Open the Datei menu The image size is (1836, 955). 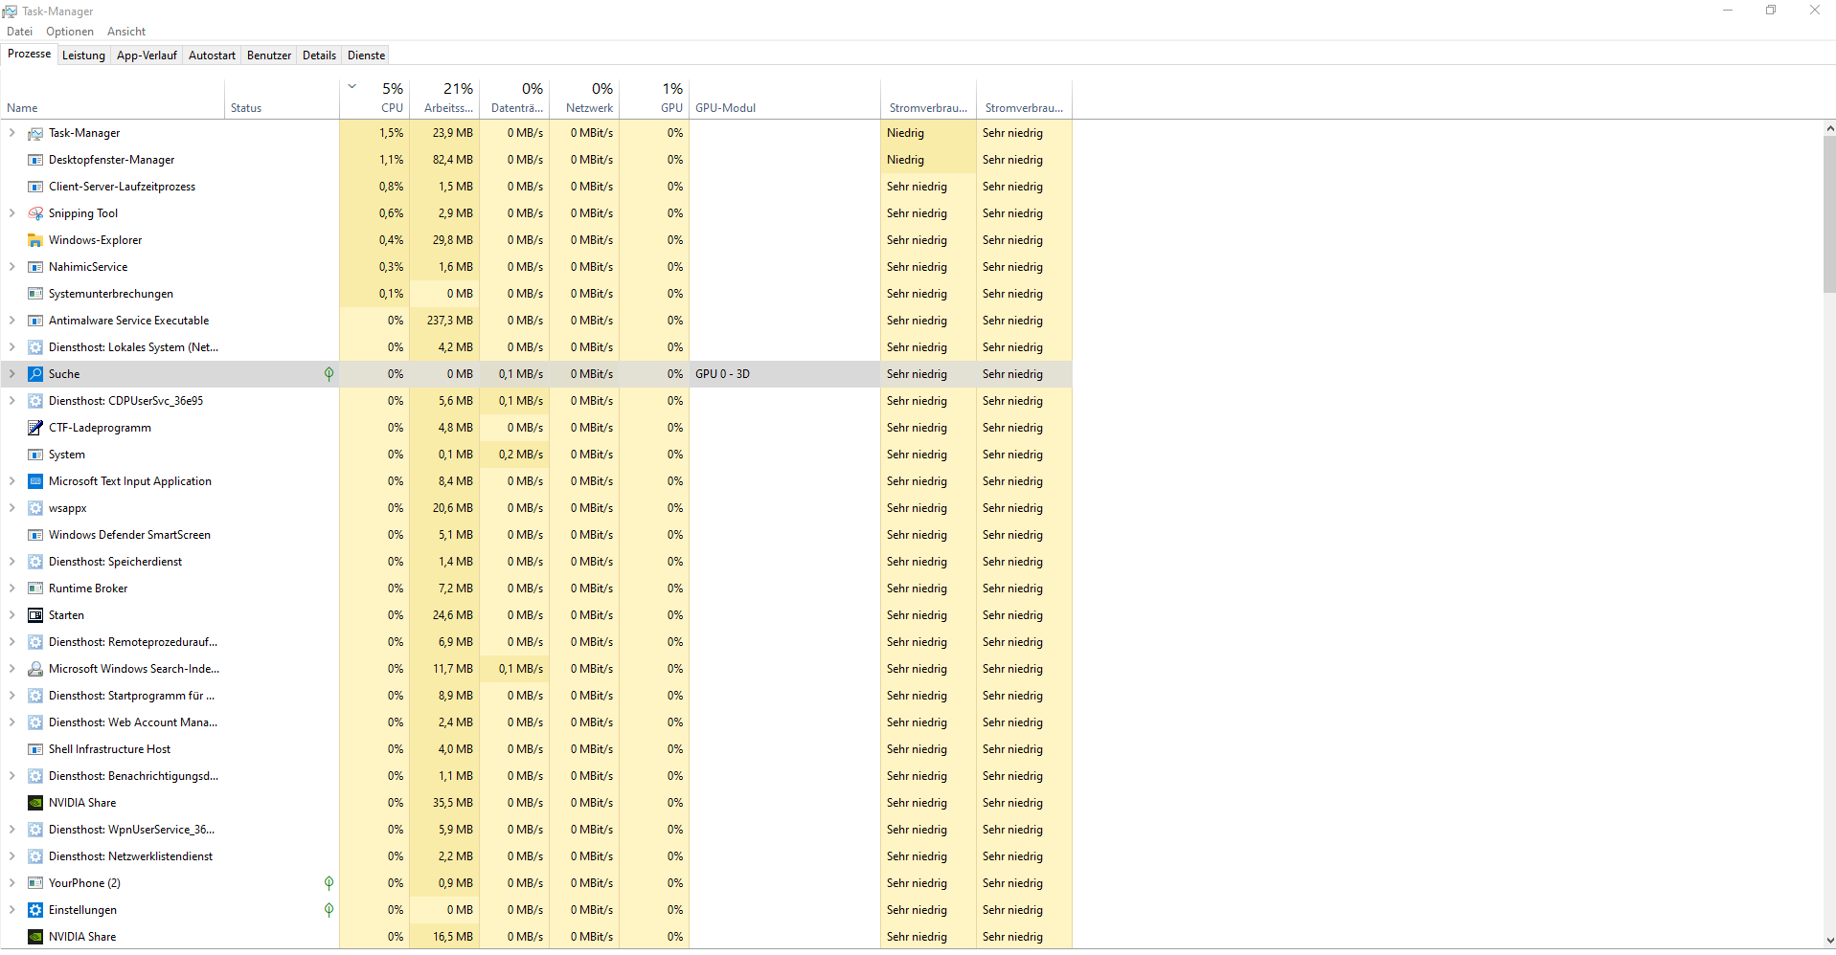pos(19,32)
